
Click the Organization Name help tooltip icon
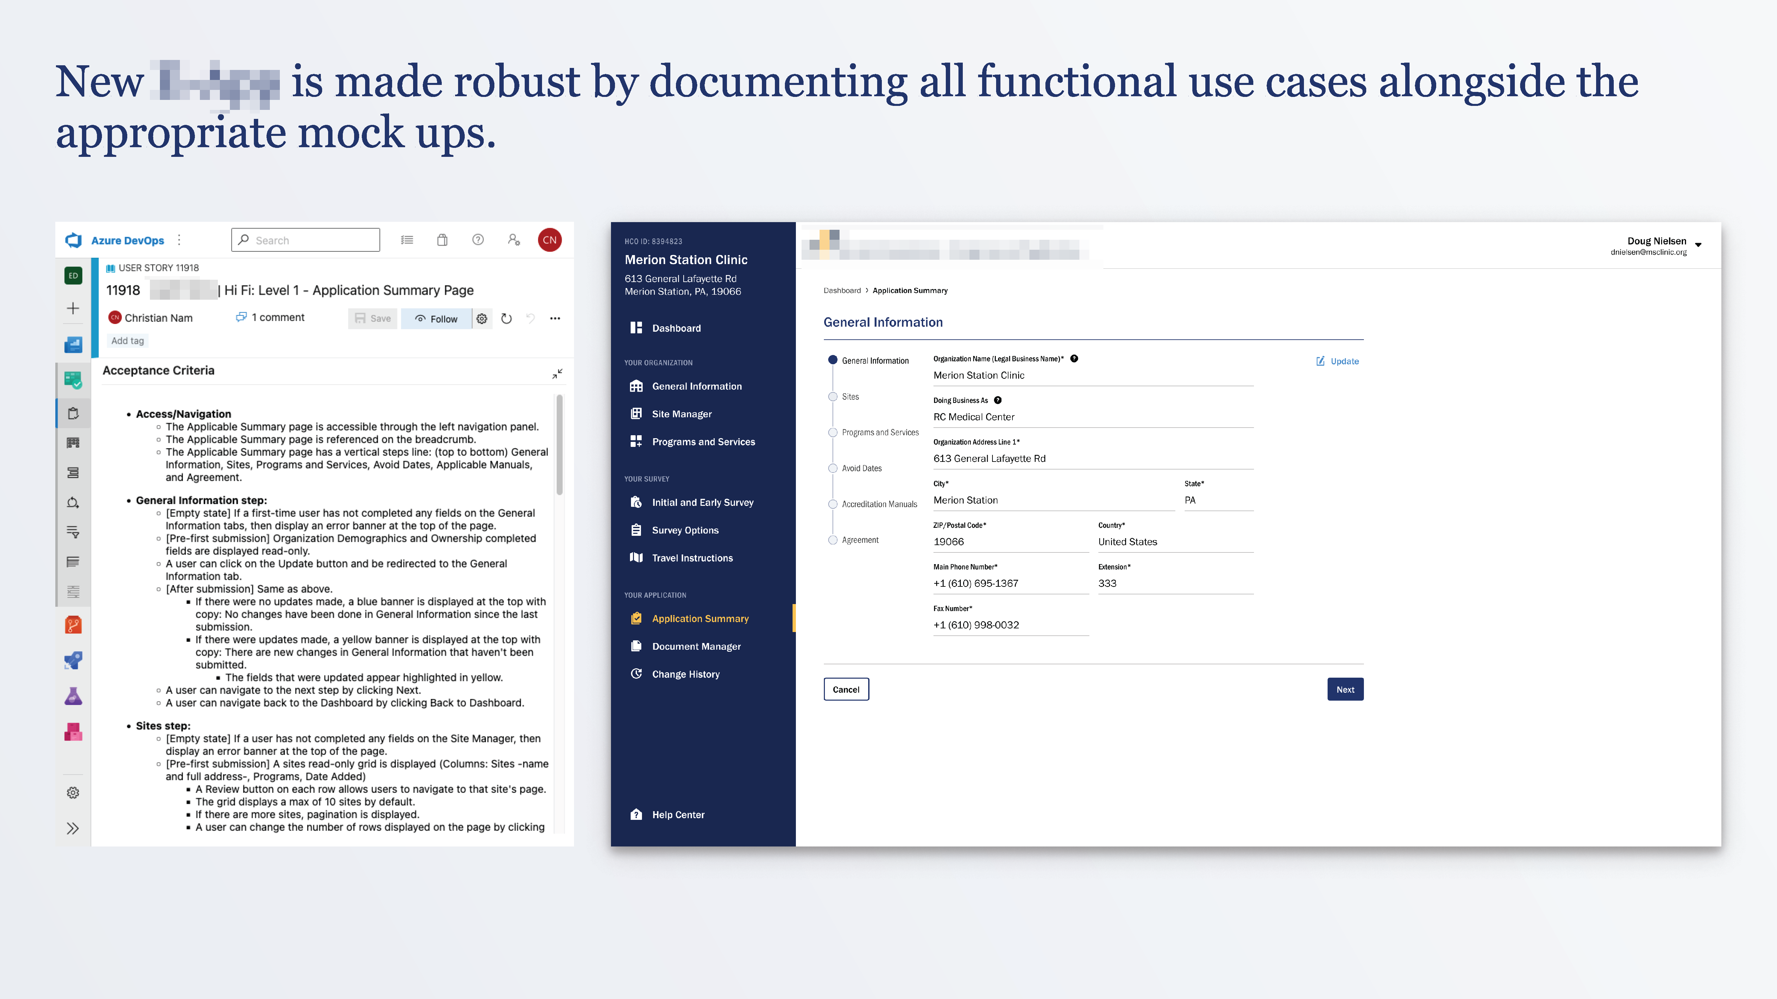click(1074, 359)
